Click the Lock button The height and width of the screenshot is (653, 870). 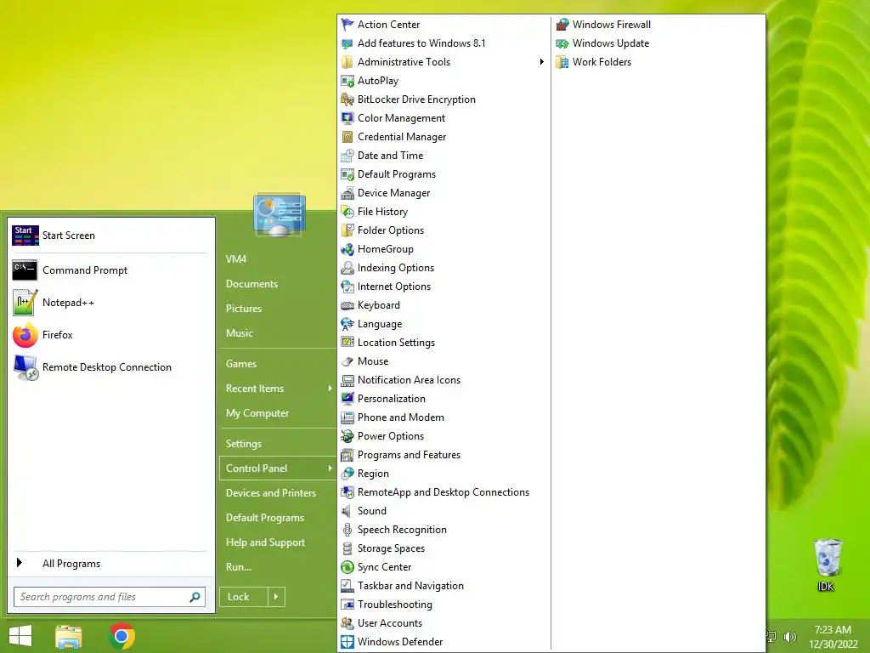(244, 597)
